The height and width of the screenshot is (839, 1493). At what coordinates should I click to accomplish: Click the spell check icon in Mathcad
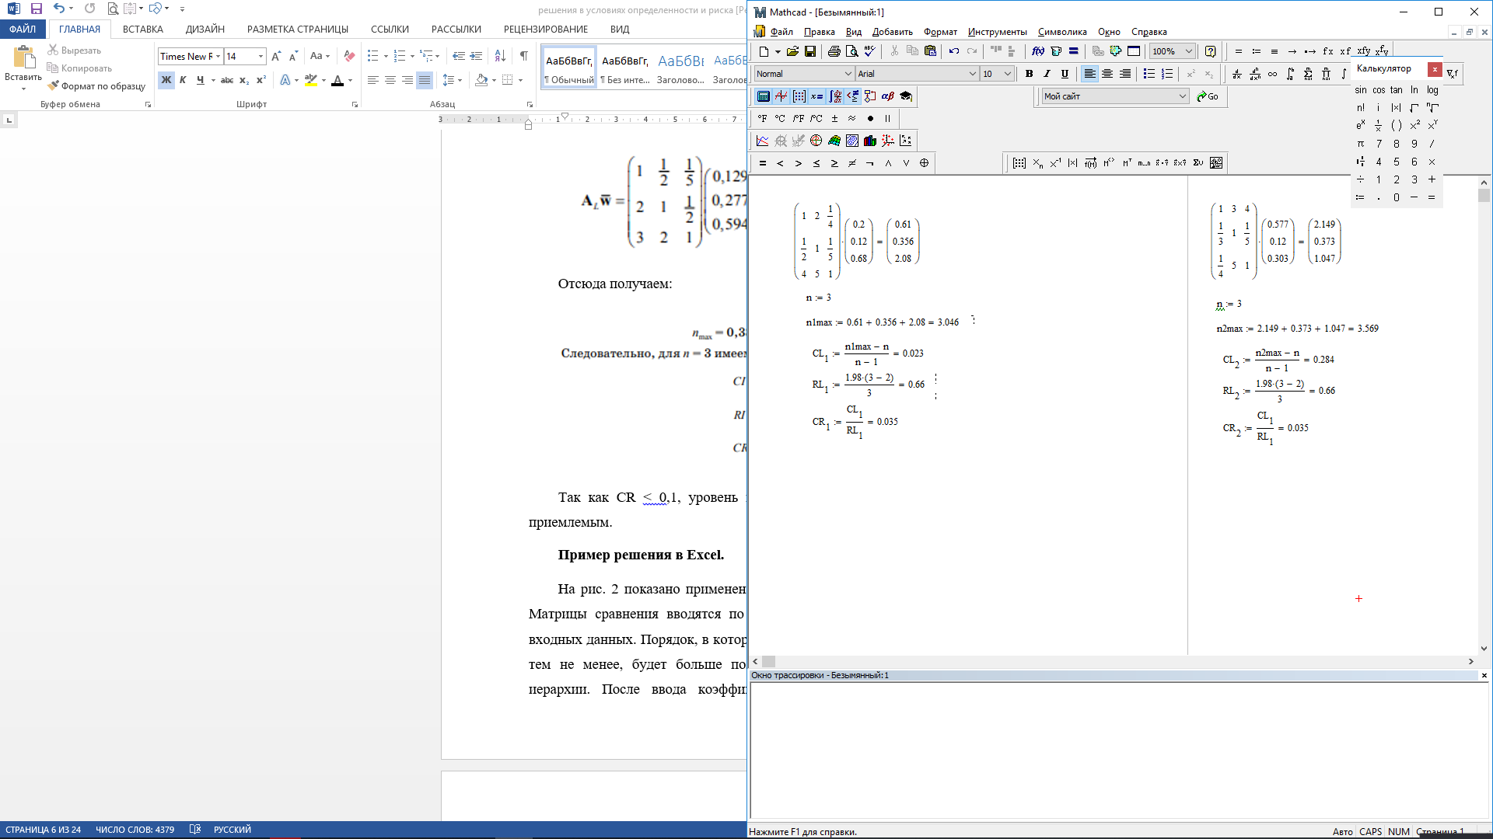(x=869, y=51)
